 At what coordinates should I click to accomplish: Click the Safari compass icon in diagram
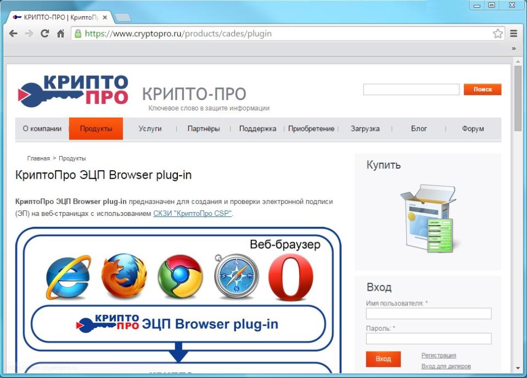click(236, 276)
